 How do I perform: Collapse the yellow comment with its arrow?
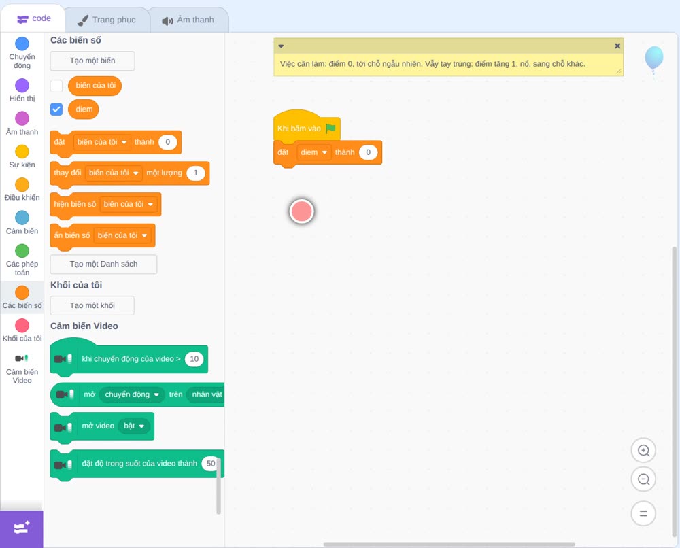pos(281,46)
